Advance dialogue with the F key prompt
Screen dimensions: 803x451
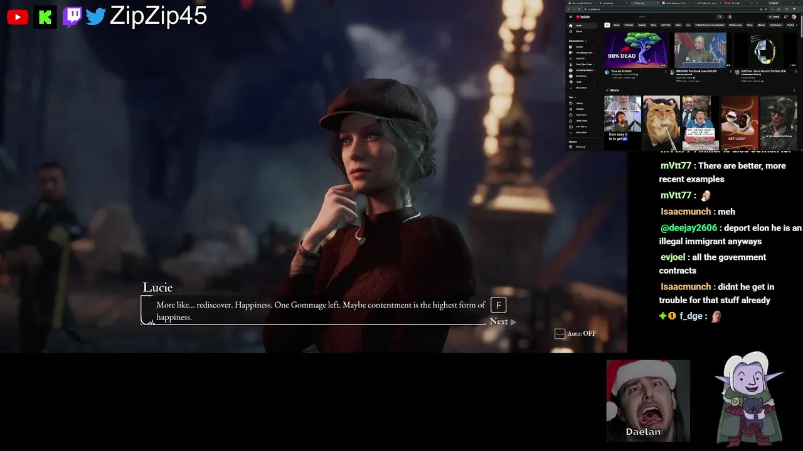coord(498,305)
